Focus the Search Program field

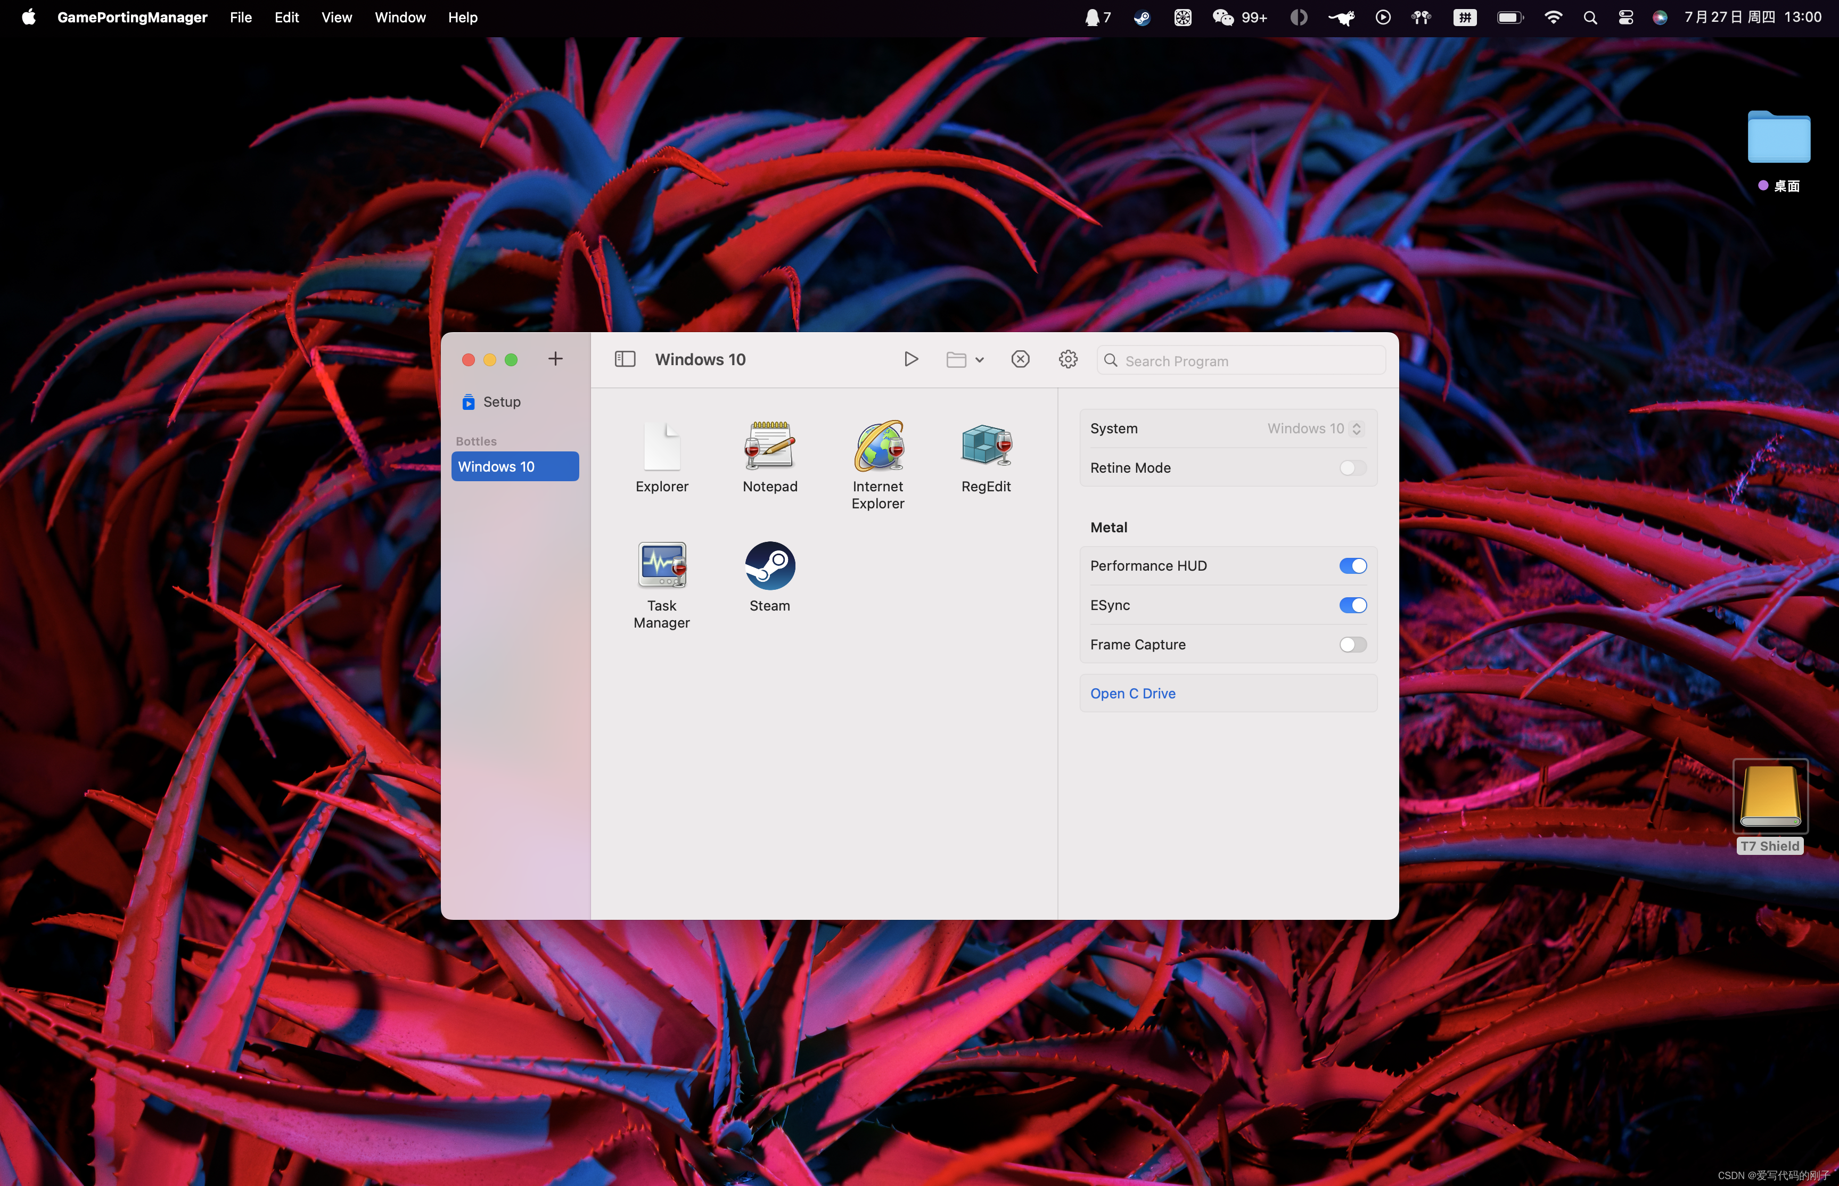click(x=1241, y=360)
